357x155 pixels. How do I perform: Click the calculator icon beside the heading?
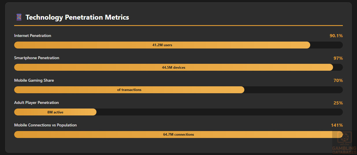pos(19,17)
